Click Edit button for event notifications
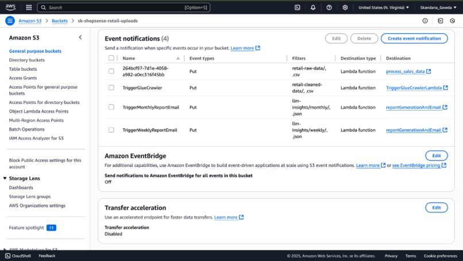The image size is (463, 261). click(336, 38)
